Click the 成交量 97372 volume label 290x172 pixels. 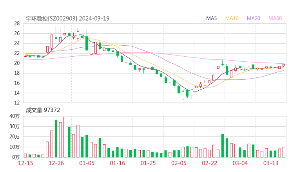click(x=43, y=110)
